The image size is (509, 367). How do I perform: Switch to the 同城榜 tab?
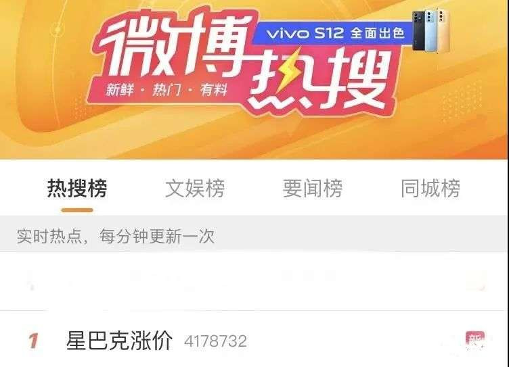point(430,188)
